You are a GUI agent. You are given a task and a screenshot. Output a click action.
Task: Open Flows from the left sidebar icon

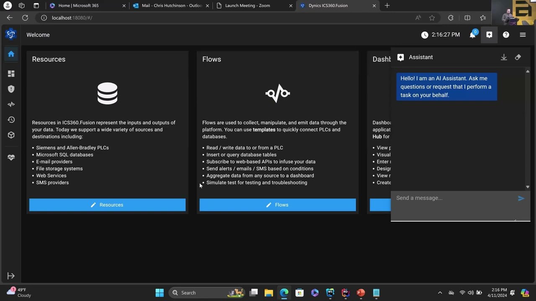point(11,104)
